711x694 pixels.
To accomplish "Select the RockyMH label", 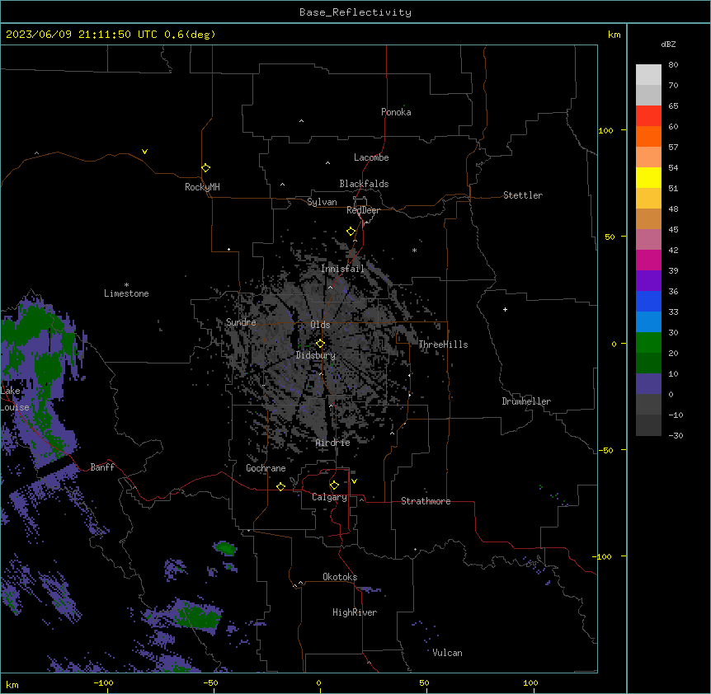I will (202, 186).
